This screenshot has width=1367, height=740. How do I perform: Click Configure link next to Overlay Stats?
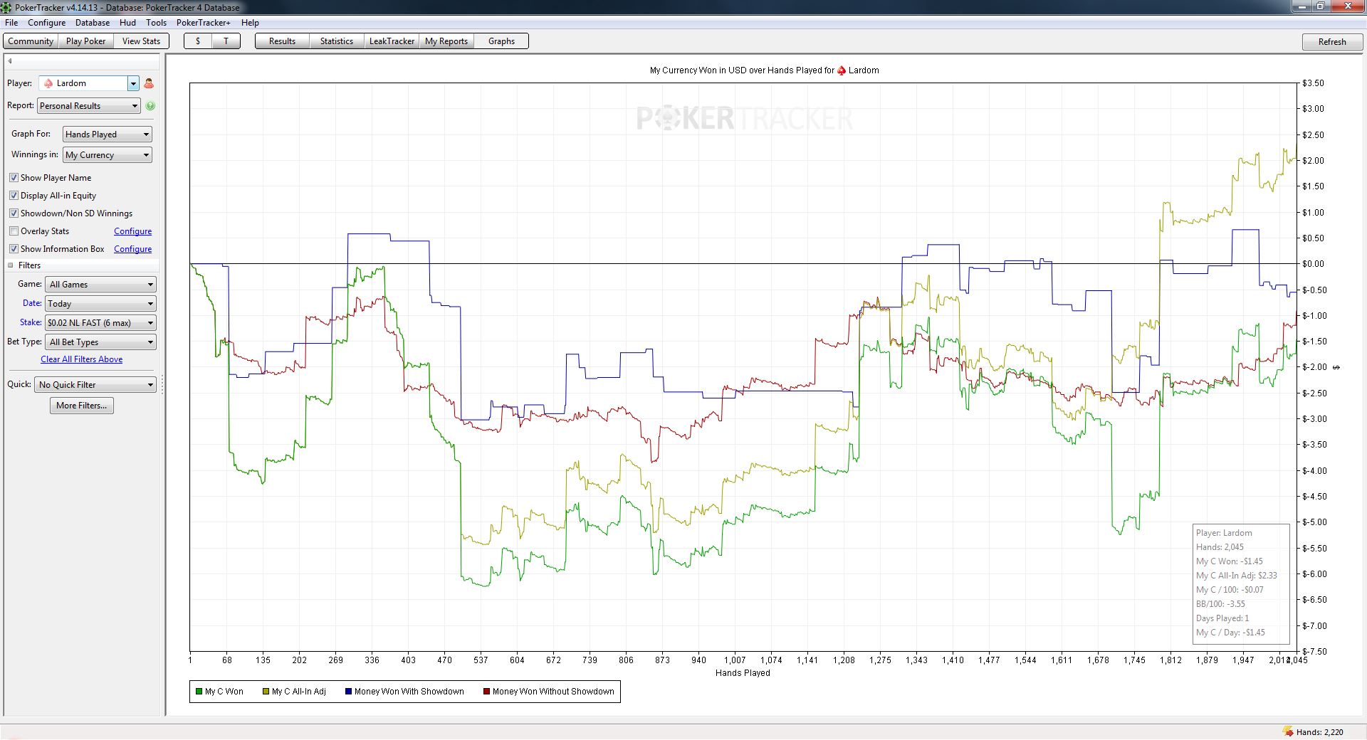(133, 231)
